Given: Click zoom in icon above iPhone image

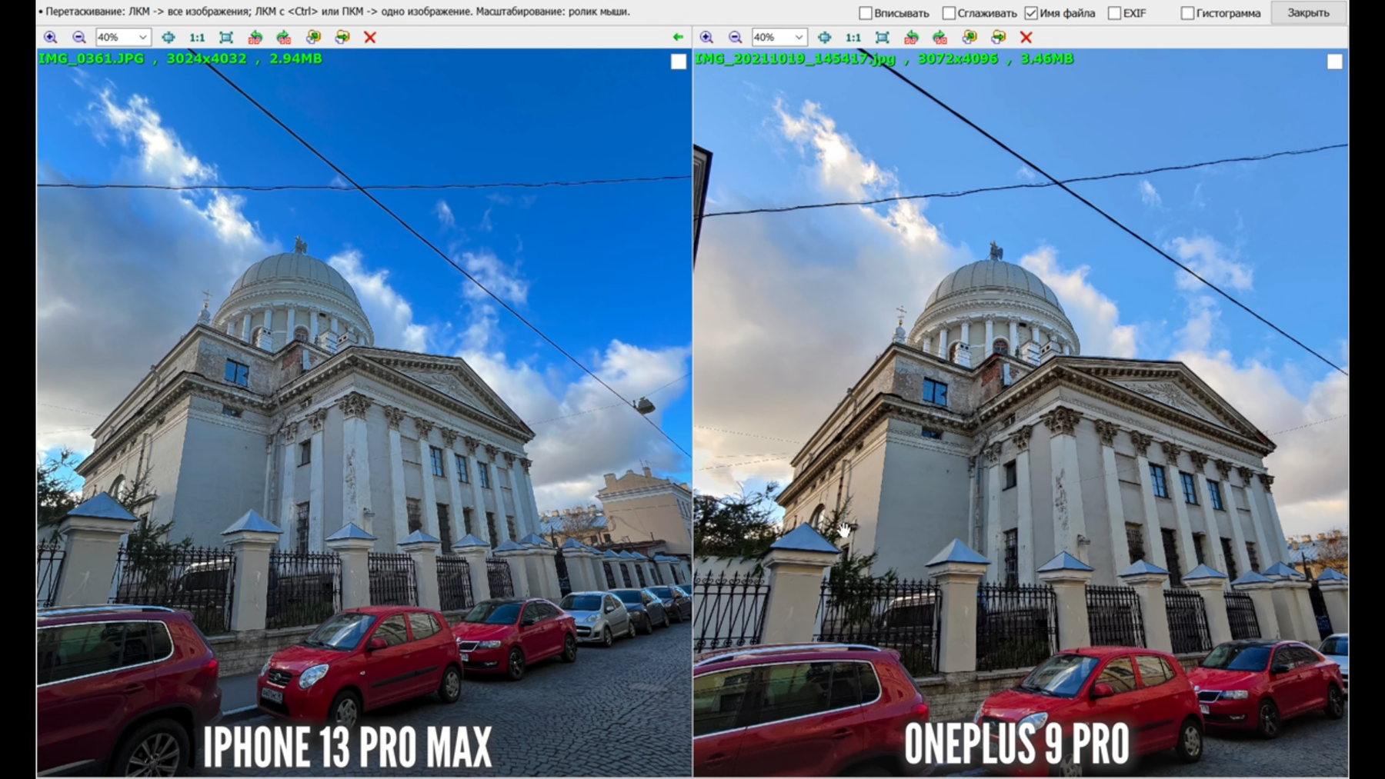Looking at the screenshot, I should tap(50, 37).
